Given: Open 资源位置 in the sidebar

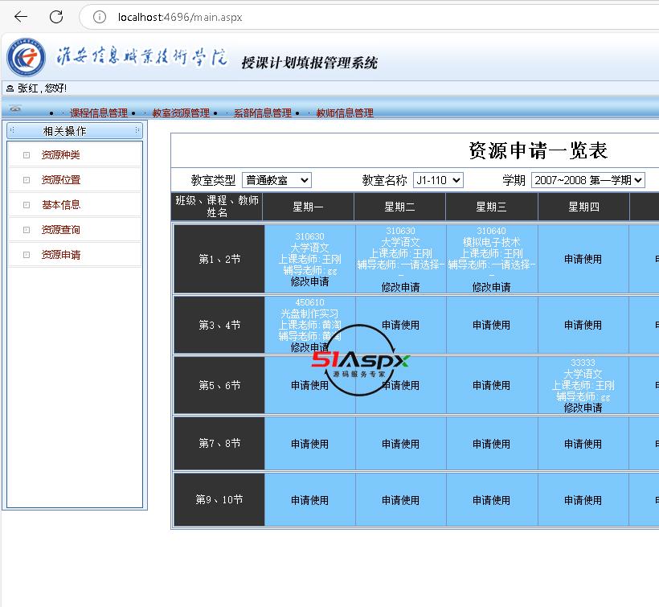Looking at the screenshot, I should pyautogui.click(x=60, y=180).
